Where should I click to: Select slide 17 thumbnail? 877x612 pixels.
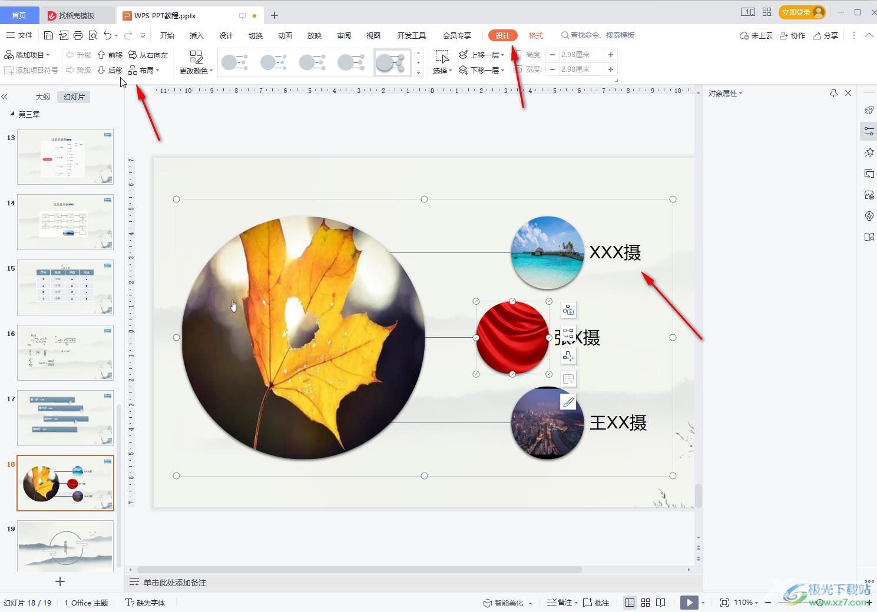65,418
